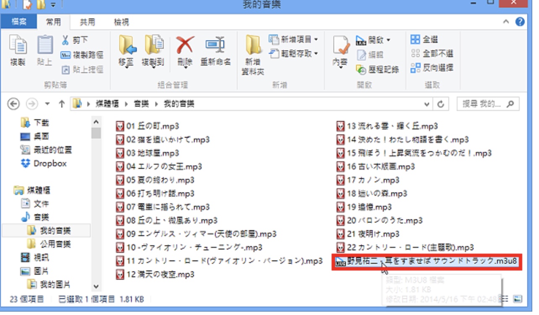The width and height of the screenshot is (539, 315).
Task: Switch to large icons view in status bar
Action: coord(518,299)
